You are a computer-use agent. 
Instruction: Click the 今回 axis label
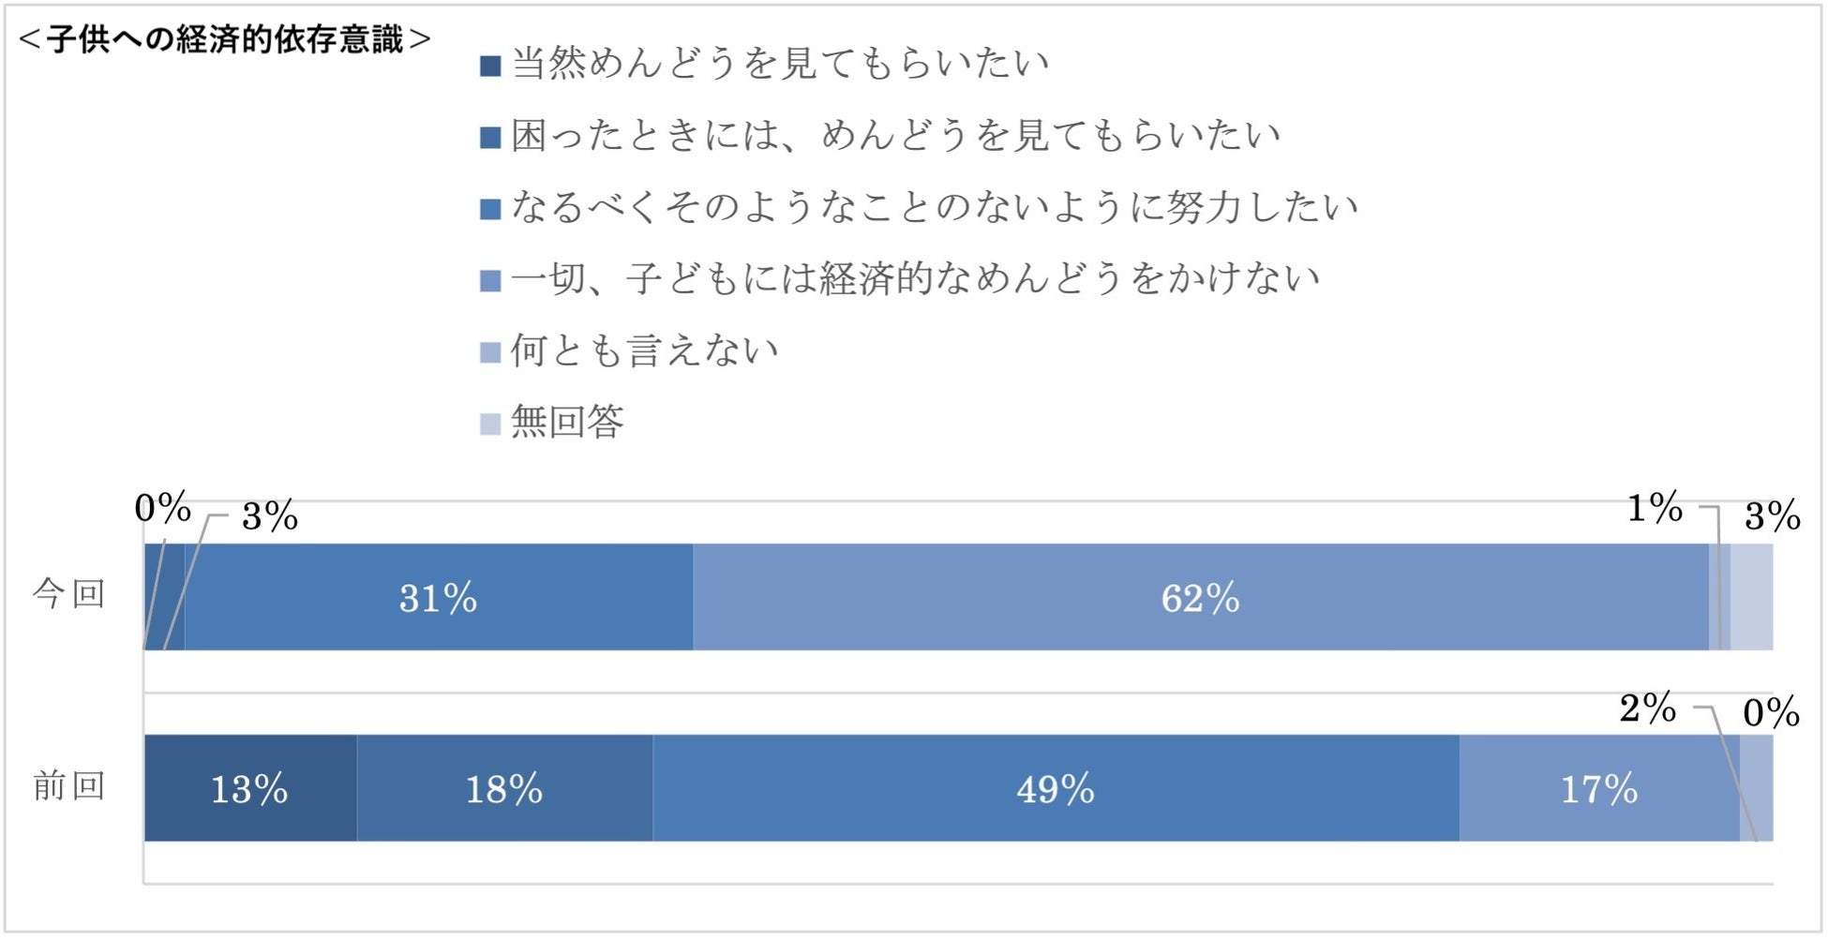point(69,594)
